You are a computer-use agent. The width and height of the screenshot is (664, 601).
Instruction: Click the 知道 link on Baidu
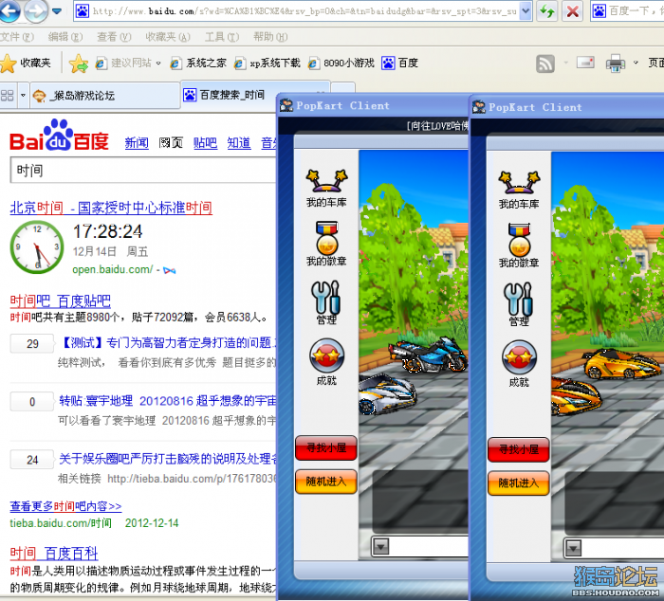click(x=239, y=143)
